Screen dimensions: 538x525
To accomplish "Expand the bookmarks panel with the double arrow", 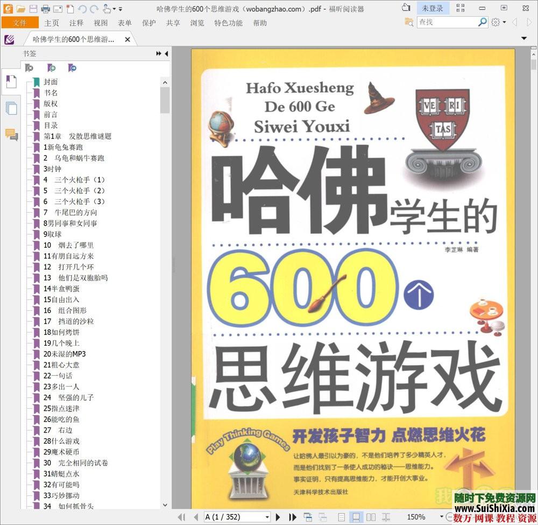I will pos(159,53).
